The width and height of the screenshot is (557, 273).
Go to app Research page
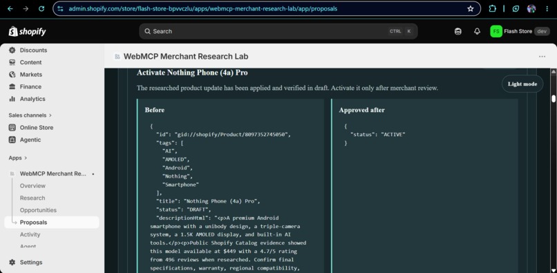pos(32,198)
